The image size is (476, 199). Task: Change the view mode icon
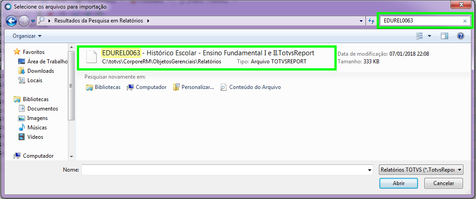point(420,36)
